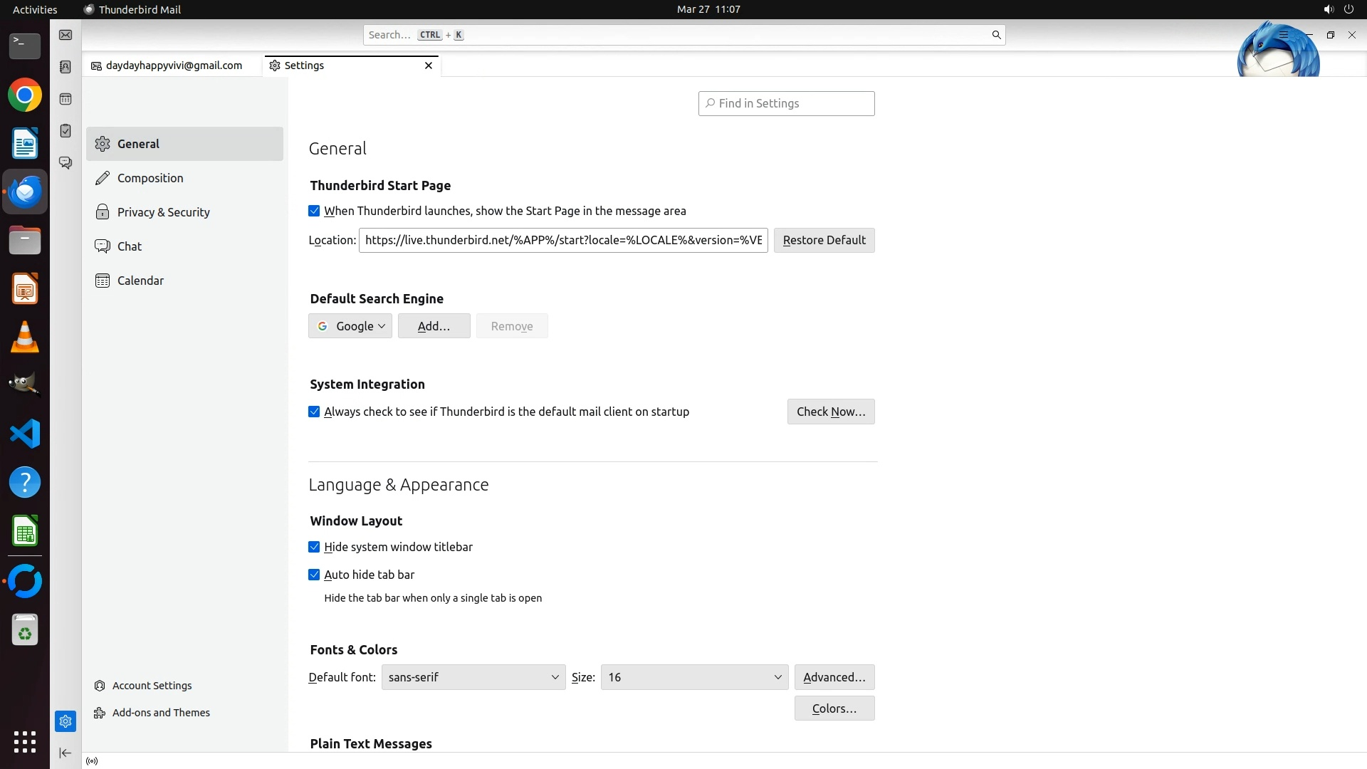Open the Address Book space icon

coord(66,67)
